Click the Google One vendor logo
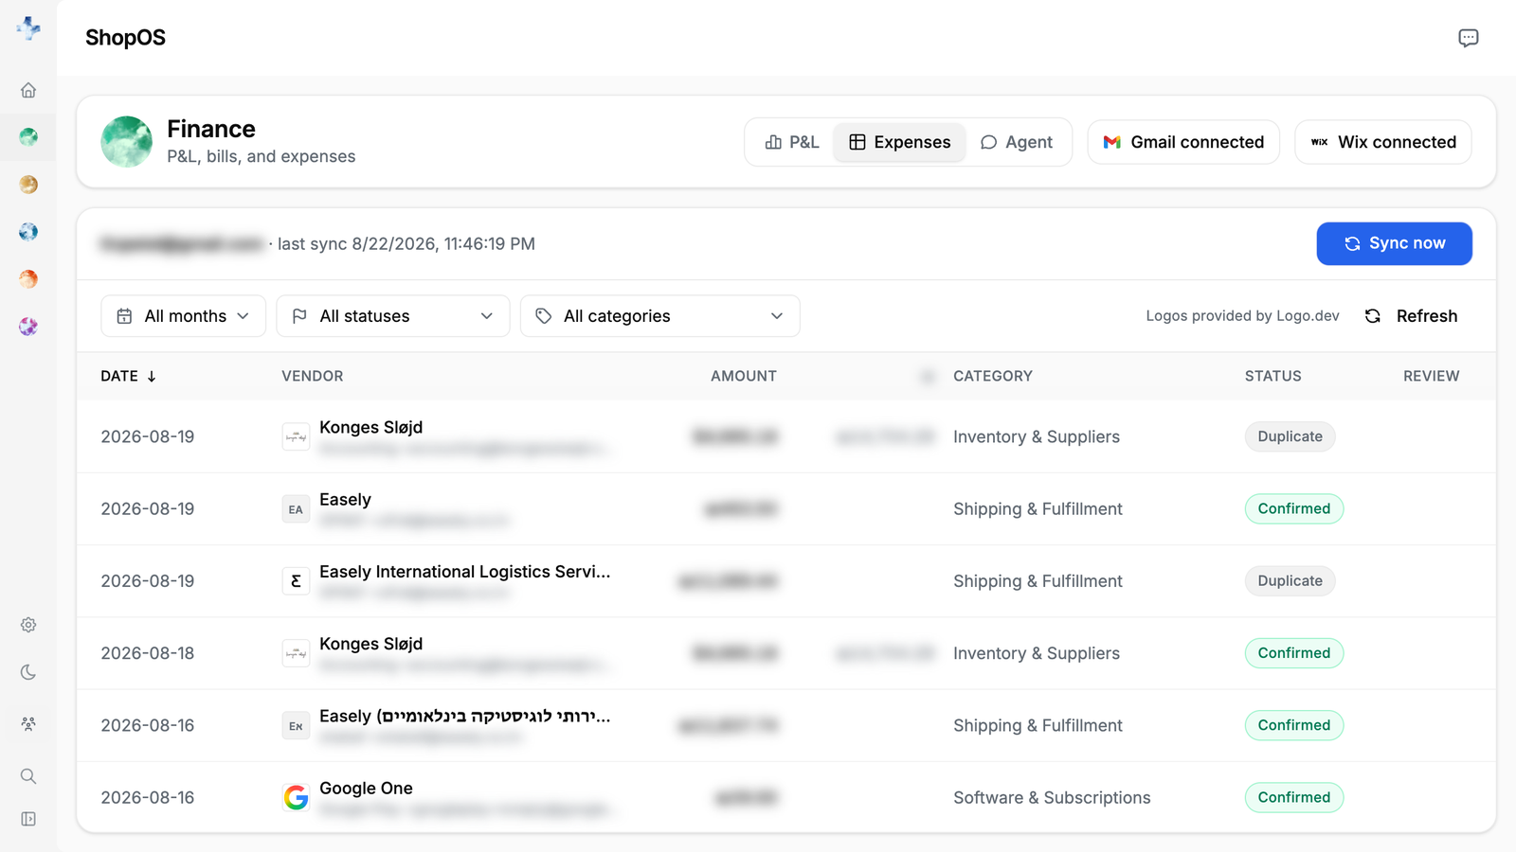Image resolution: width=1516 pixels, height=852 pixels. (296, 797)
